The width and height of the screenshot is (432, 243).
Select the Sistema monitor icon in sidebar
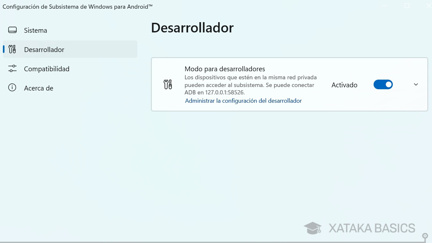[12, 30]
